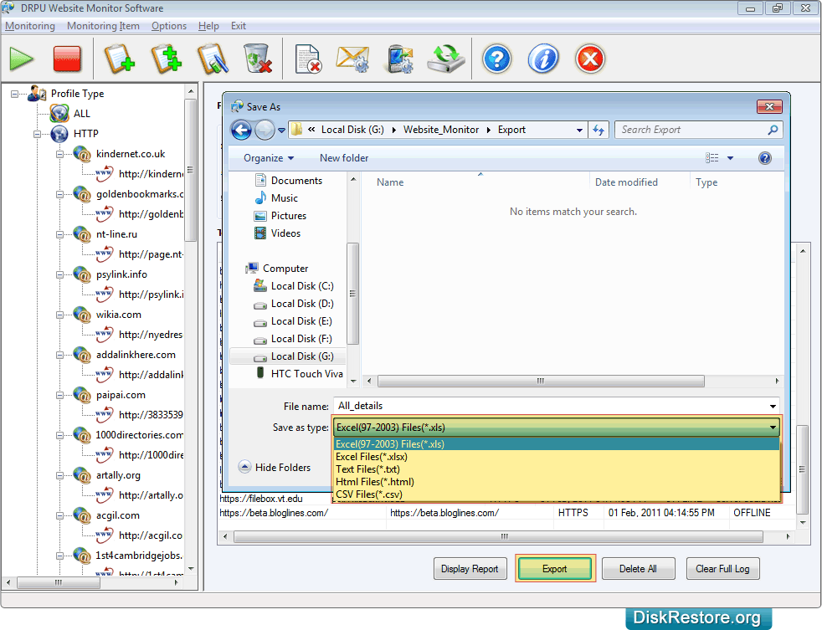Stop monitoring with the red stop icon

(67, 59)
